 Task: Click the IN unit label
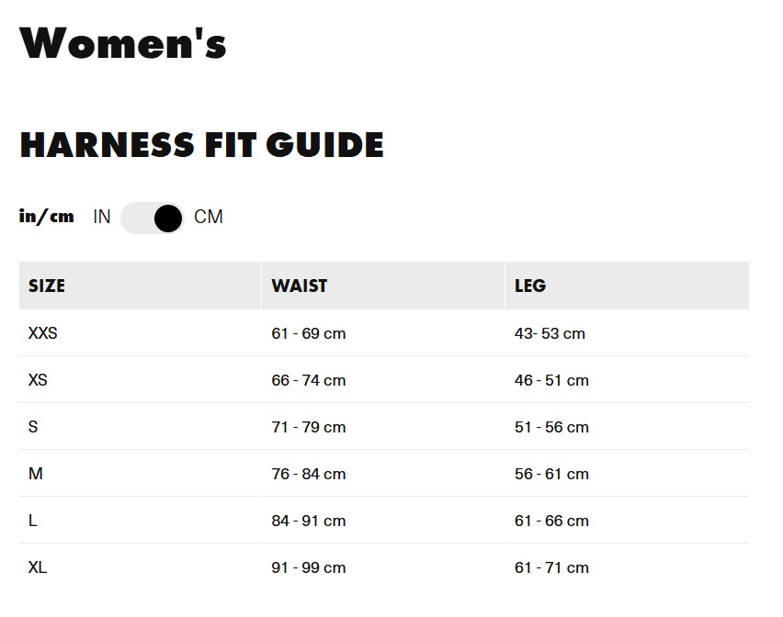click(x=102, y=218)
